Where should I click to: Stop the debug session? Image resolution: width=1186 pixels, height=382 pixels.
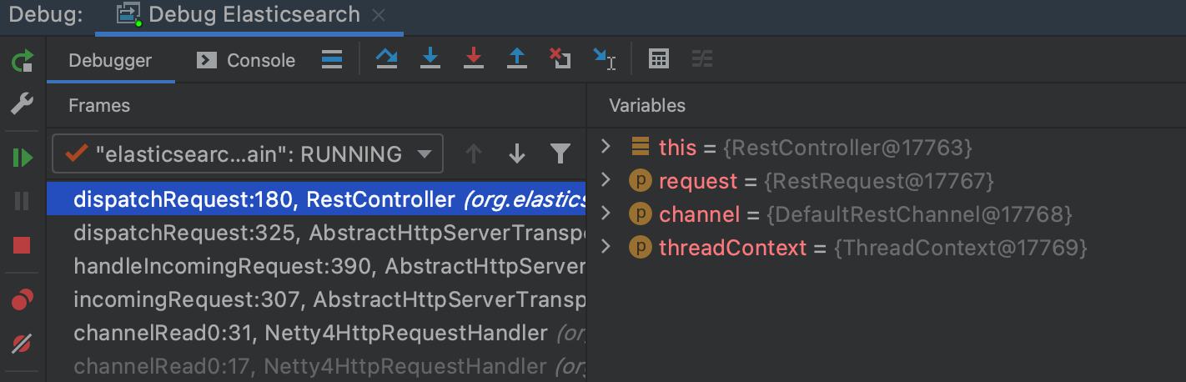click(x=22, y=245)
